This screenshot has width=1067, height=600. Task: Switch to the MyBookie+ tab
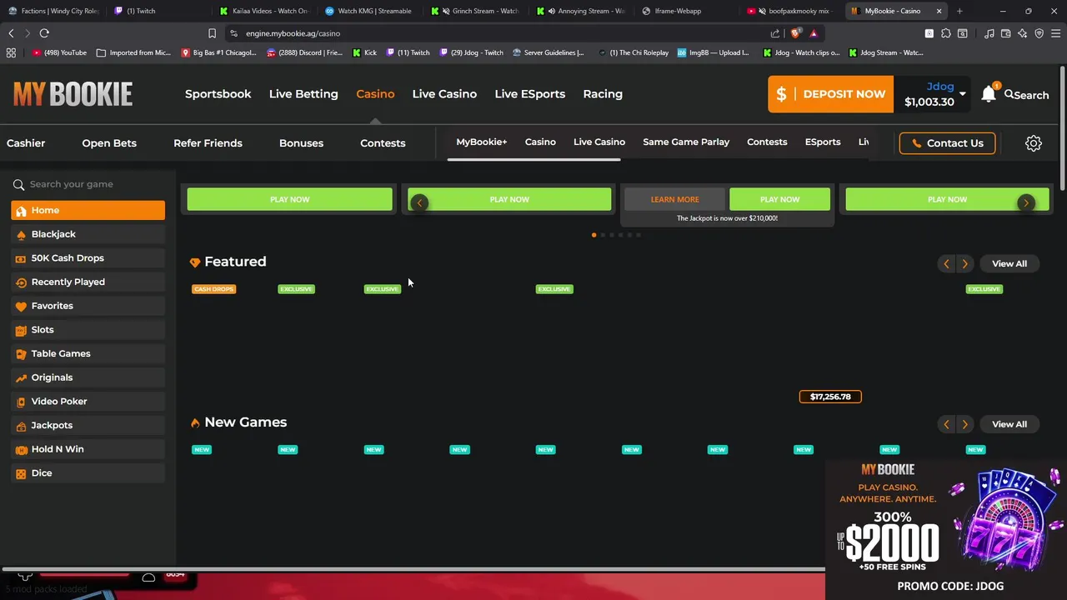click(x=481, y=142)
